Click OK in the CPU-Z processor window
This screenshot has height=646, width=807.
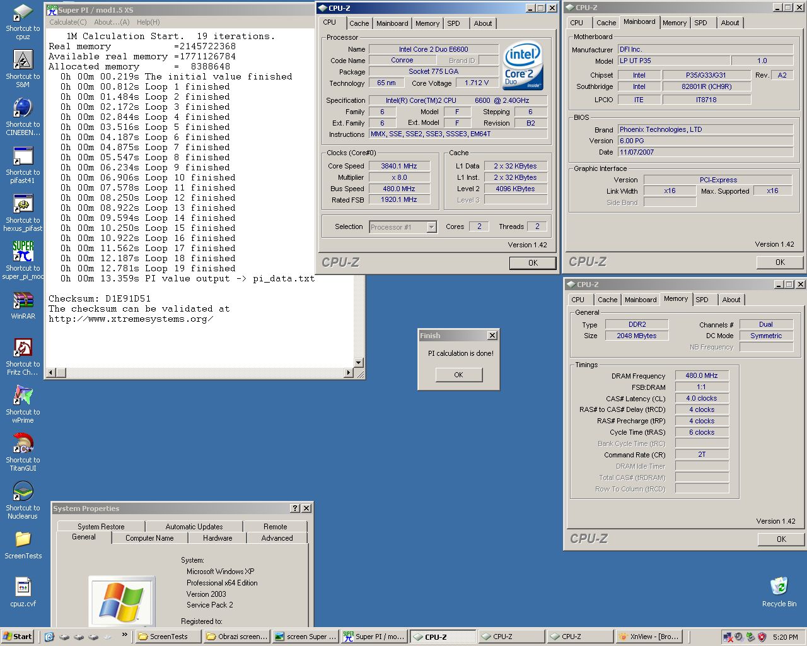pos(533,263)
